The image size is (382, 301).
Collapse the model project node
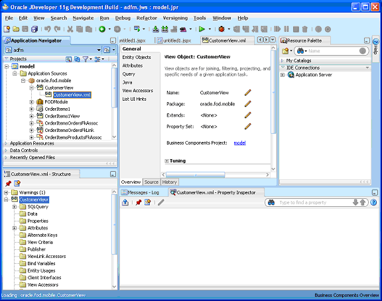pos(7,66)
